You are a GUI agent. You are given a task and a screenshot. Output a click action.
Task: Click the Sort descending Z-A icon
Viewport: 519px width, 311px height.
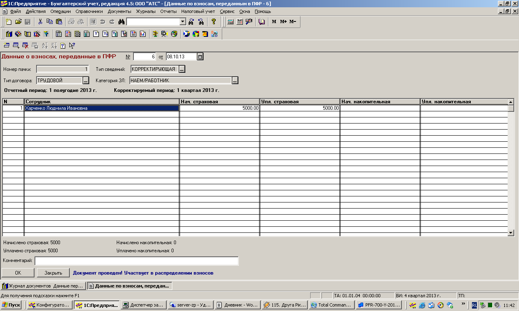click(54, 45)
